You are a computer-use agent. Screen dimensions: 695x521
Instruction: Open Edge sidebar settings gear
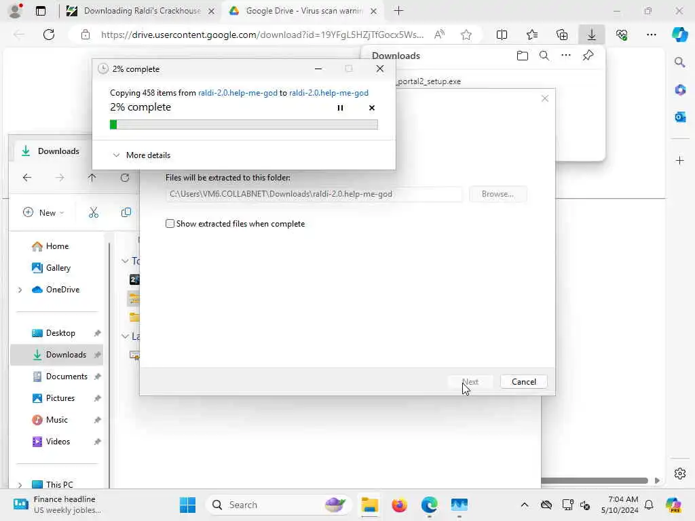tap(679, 474)
